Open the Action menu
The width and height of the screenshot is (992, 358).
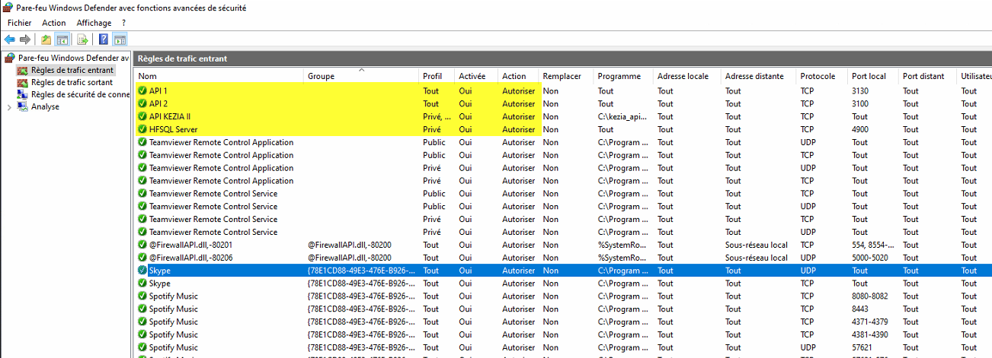54,23
